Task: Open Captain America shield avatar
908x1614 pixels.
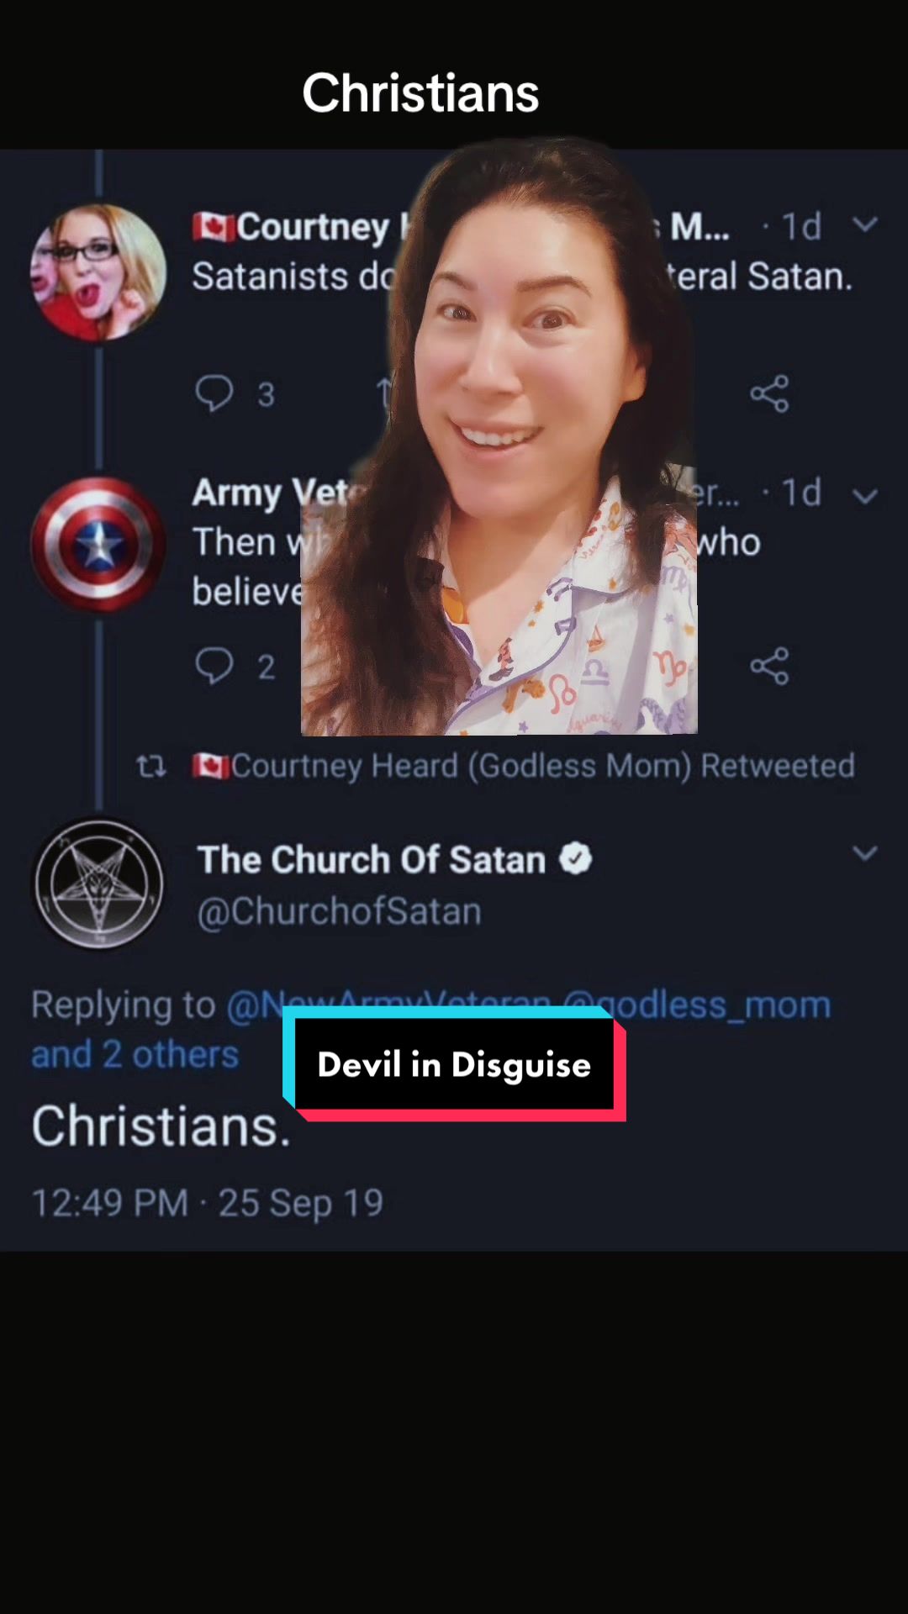Action: coord(98,543)
